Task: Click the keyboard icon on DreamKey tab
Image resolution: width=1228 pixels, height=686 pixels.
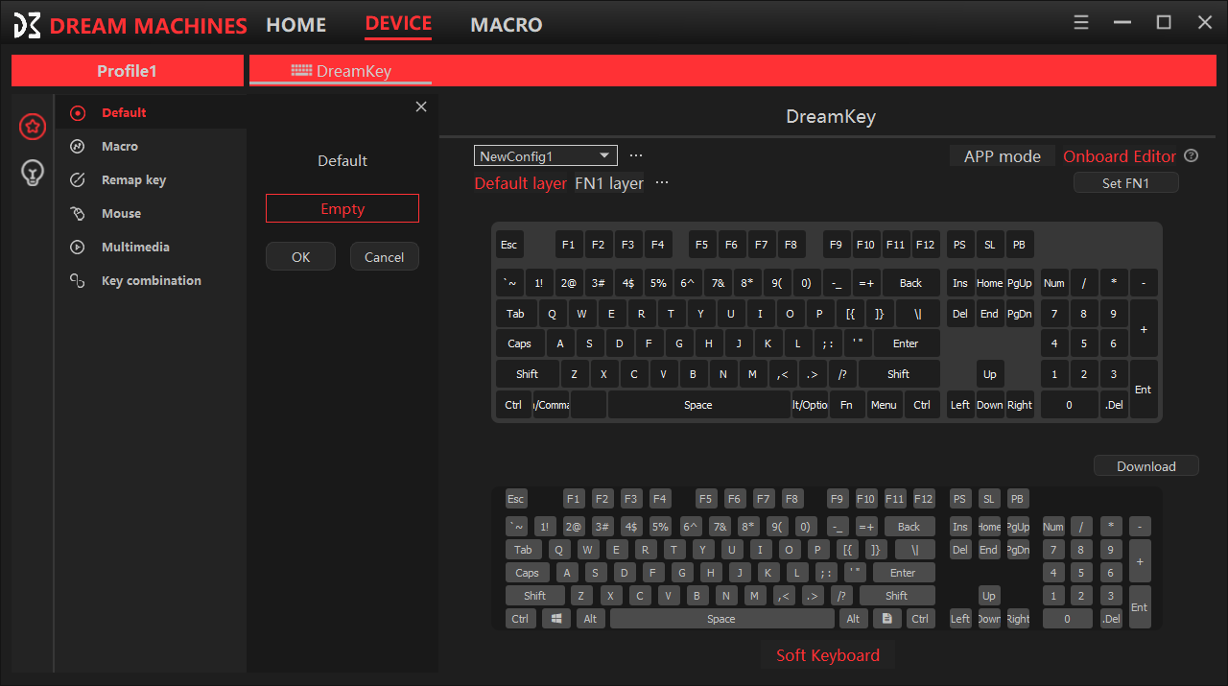Action: [301, 71]
